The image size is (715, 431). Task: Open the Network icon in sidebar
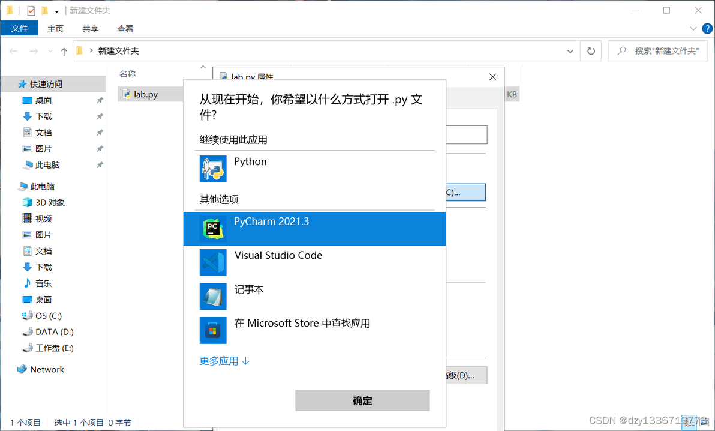(22, 369)
